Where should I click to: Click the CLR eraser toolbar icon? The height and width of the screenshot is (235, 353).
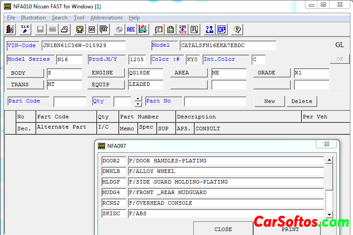25,29
